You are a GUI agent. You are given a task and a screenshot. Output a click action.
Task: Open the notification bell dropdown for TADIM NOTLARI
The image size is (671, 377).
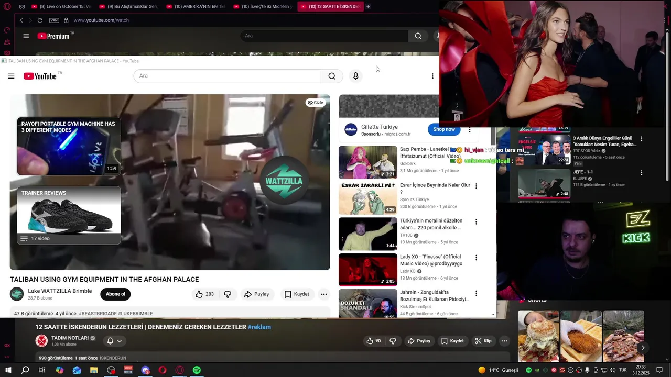pos(114,341)
